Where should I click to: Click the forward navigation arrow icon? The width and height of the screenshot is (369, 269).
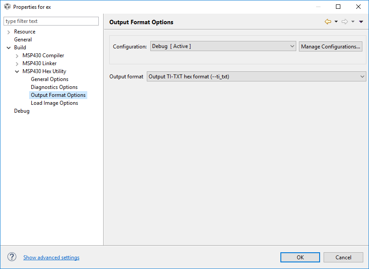click(x=344, y=22)
